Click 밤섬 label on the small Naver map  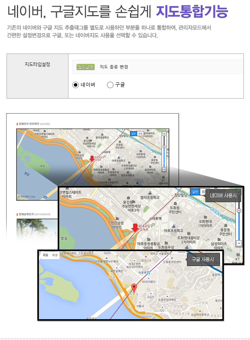[x=42, y=166]
